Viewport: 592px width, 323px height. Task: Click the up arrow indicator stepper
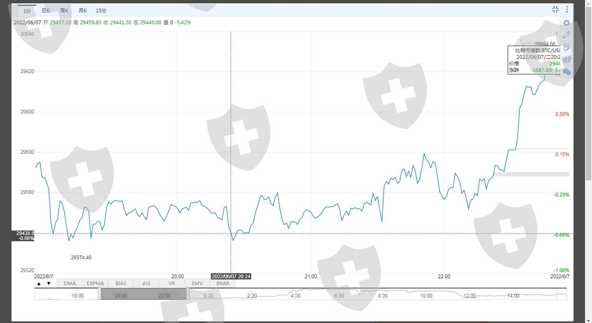pyautogui.click(x=39, y=284)
